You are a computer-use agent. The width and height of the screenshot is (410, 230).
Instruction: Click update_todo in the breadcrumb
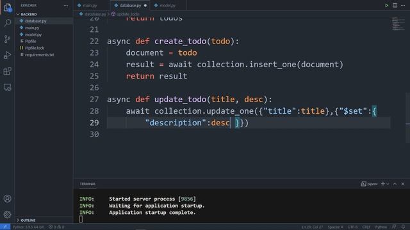point(128,14)
